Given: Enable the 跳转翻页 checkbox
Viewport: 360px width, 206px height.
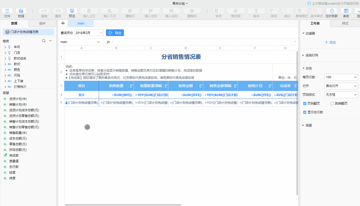Looking at the screenshot, I should click(332, 103).
